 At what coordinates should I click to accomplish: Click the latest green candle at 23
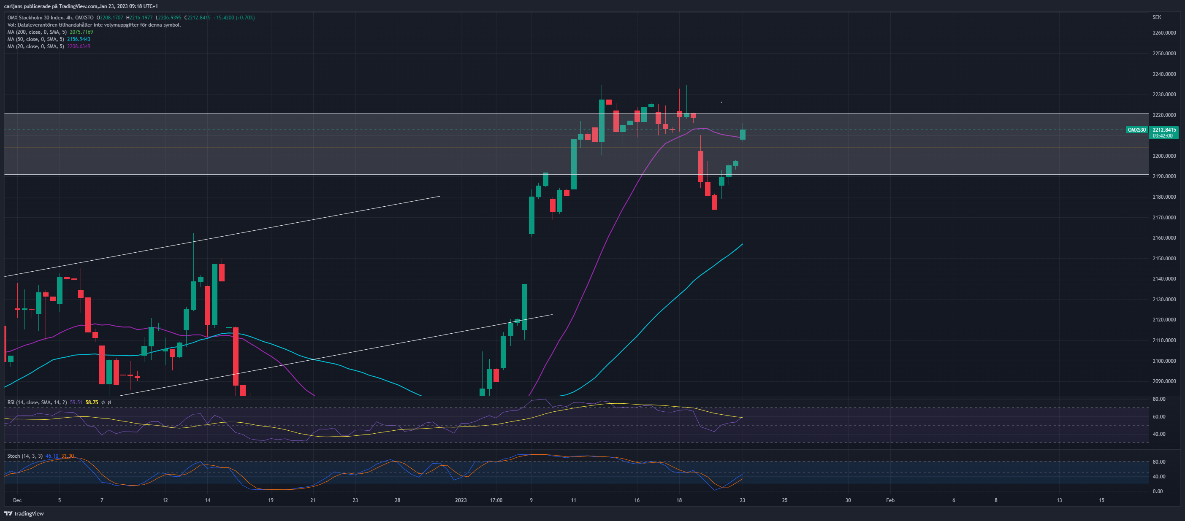coord(743,134)
